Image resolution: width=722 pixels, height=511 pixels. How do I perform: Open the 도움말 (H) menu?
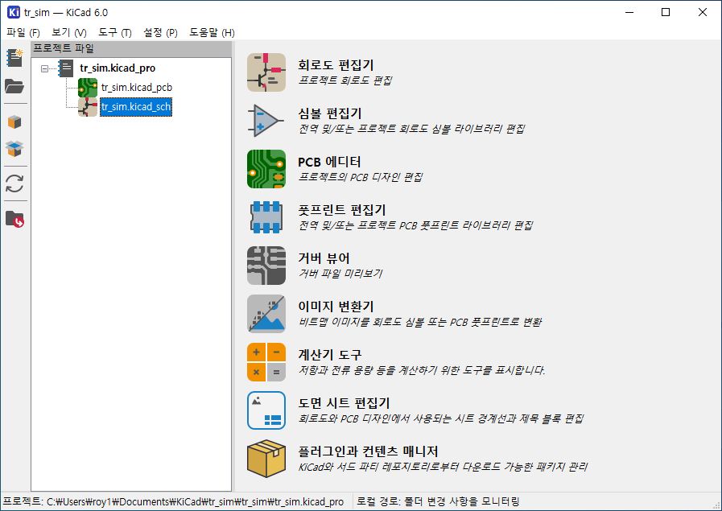[x=212, y=33]
